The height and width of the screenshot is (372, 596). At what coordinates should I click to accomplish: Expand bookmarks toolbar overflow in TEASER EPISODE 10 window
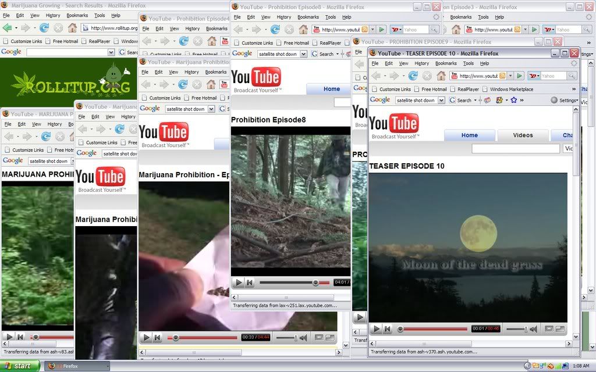[573, 89]
